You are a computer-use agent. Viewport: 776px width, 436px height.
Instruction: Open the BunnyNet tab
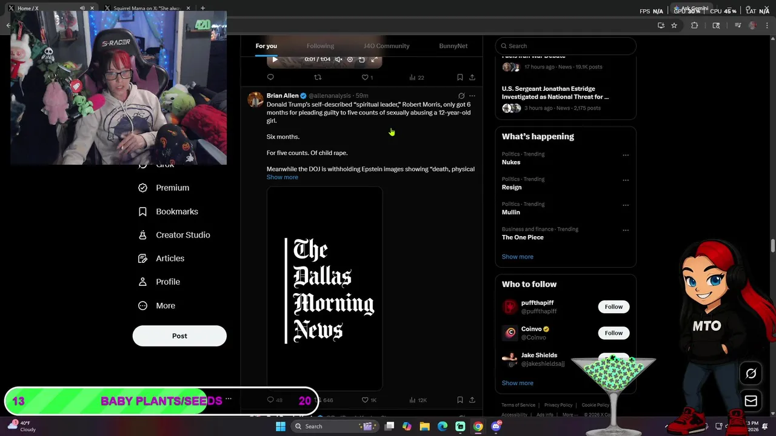tap(453, 46)
